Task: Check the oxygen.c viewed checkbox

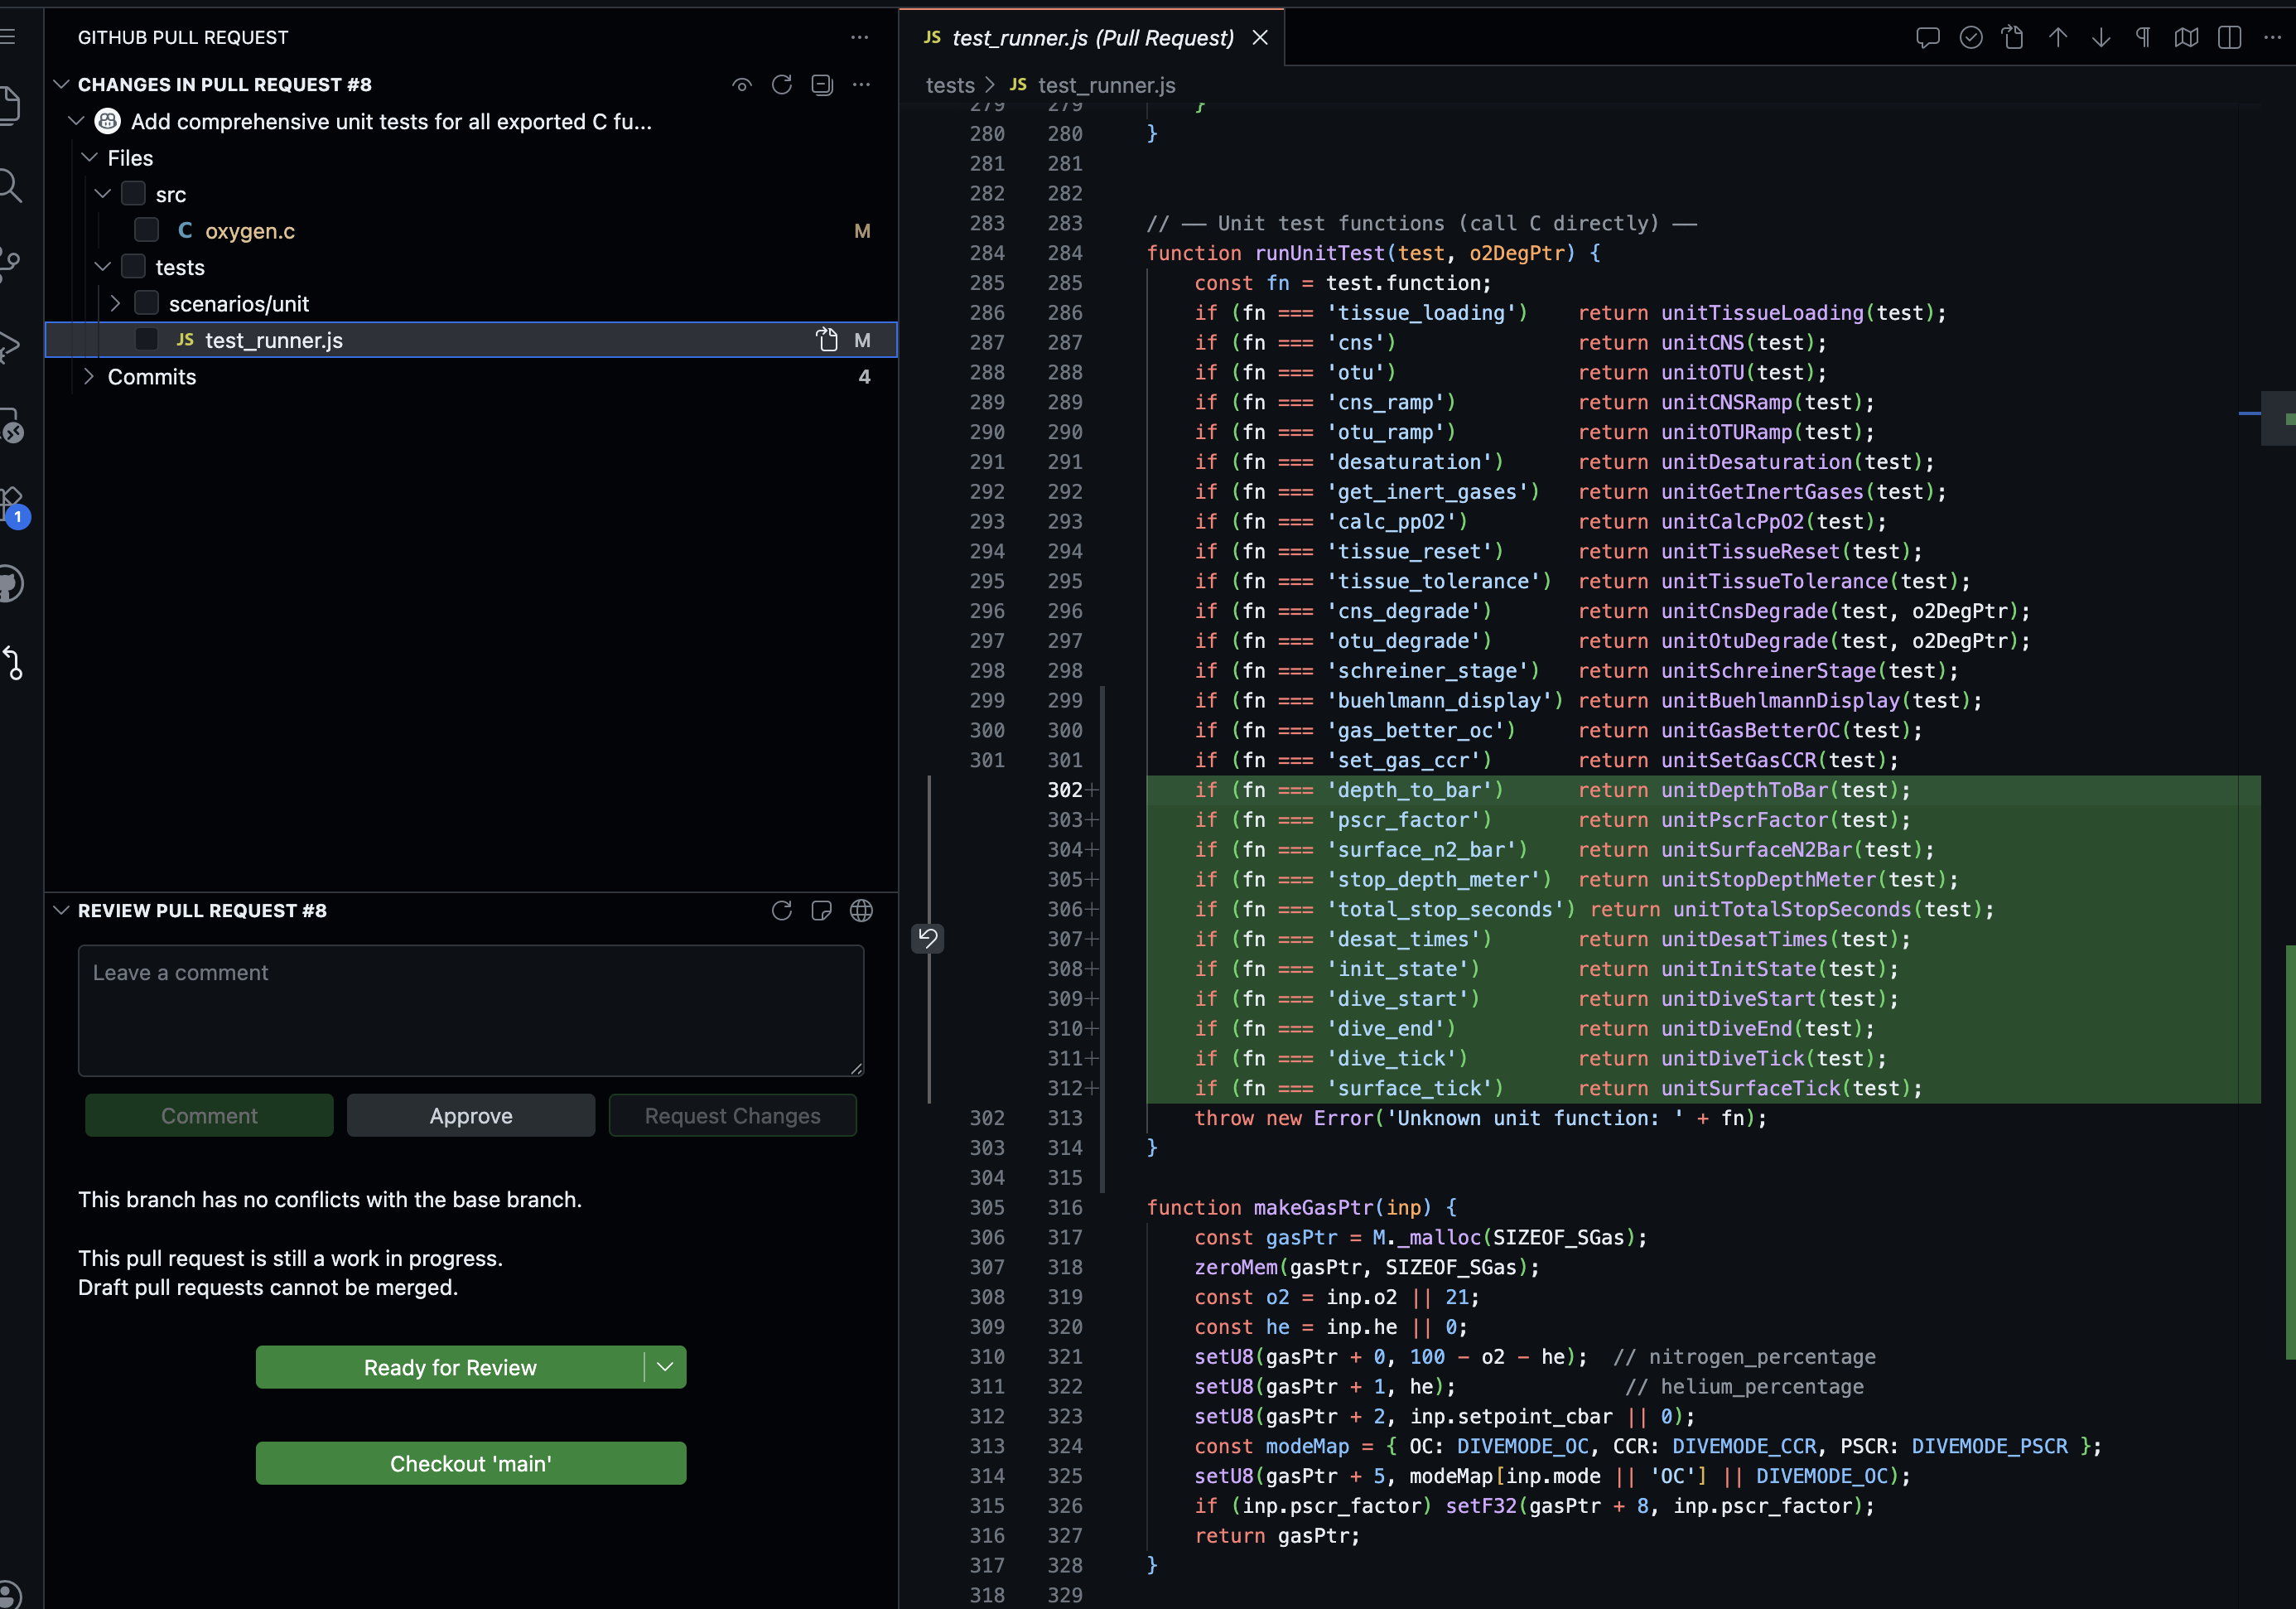Action: 146,230
